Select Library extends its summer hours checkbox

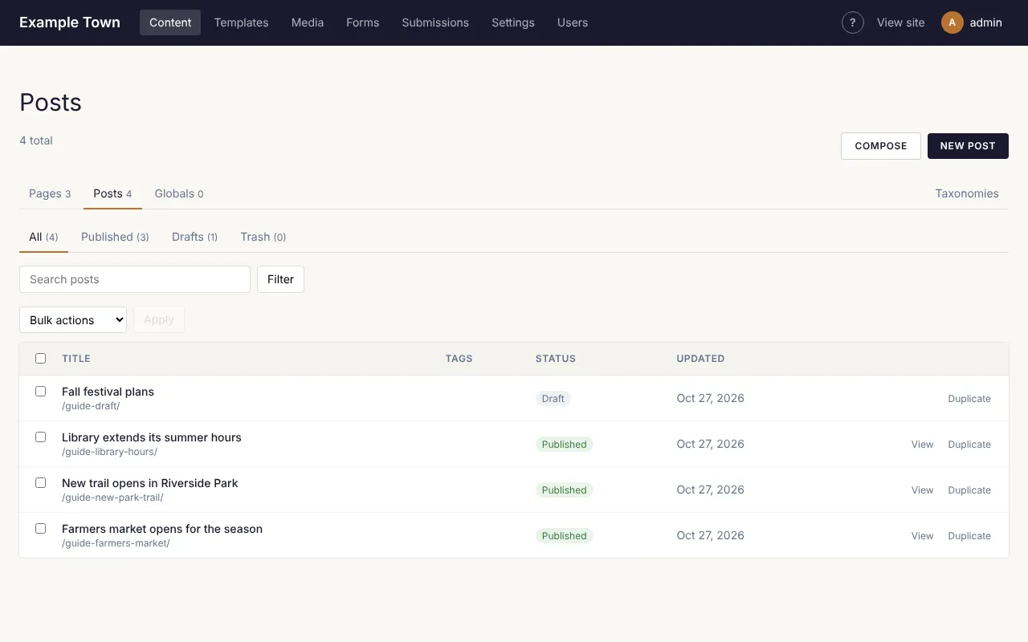click(41, 437)
